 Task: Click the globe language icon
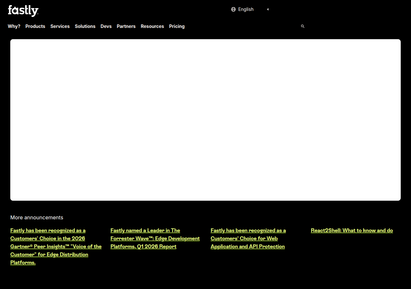[233, 9]
